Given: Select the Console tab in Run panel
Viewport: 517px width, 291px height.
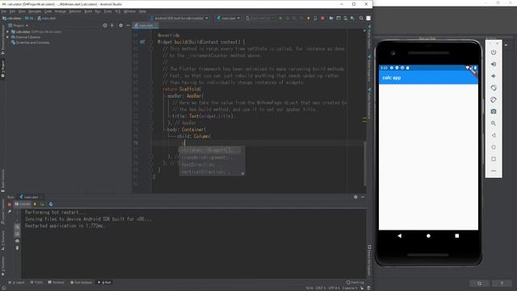Looking at the screenshot, I should click(x=23, y=205).
